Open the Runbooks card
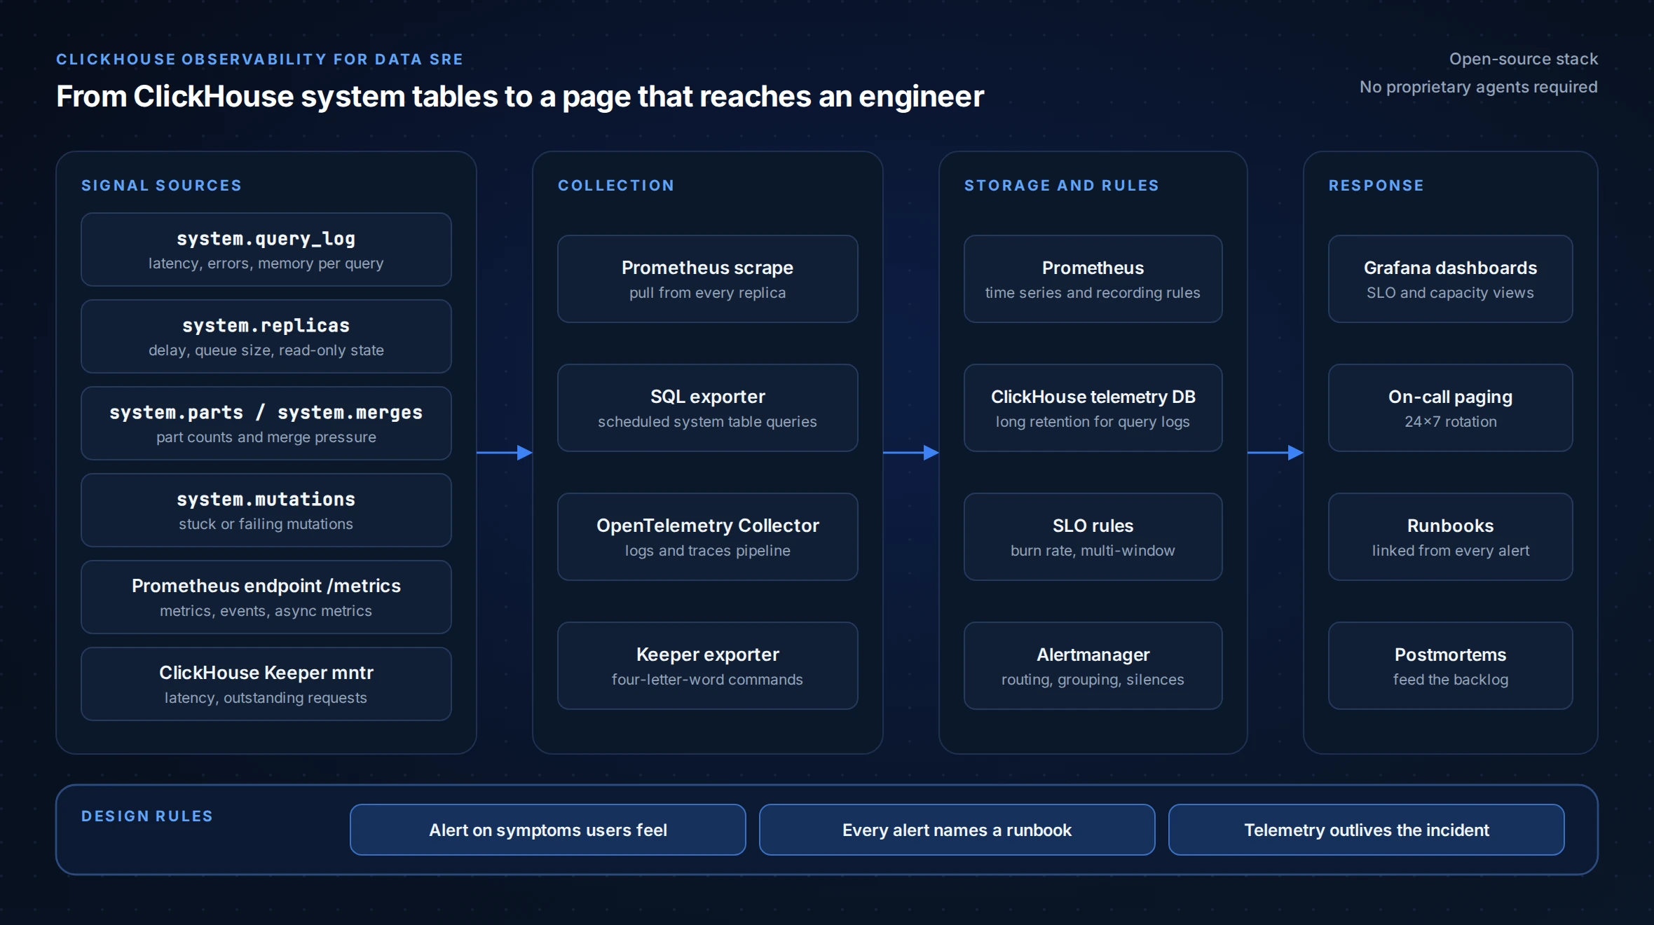 (1451, 537)
